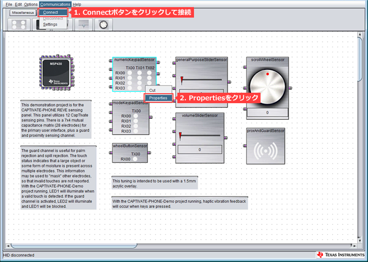Click the RX03 row label in numericKeypadSensor
This screenshot has height=262, width=368.
(120, 88)
